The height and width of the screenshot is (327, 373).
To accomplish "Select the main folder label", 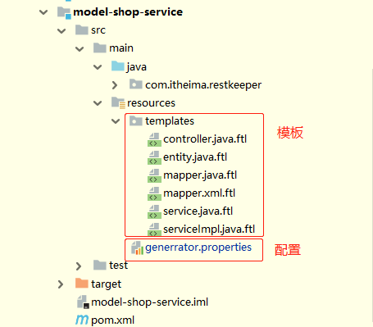I will pyautogui.click(x=121, y=48).
